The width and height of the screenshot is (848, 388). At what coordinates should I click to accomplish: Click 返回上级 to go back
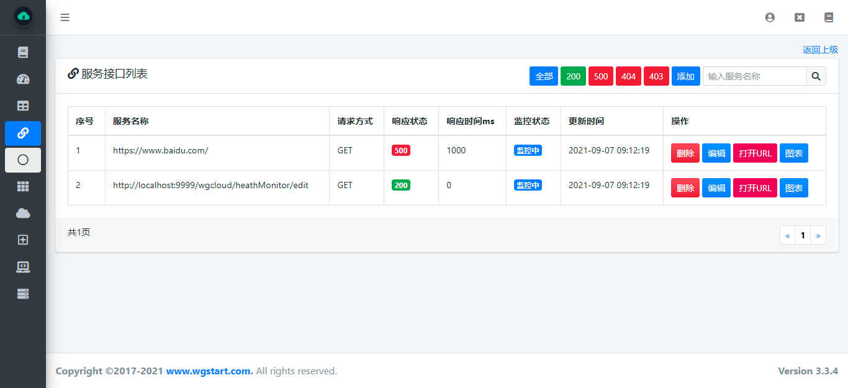[x=821, y=49]
